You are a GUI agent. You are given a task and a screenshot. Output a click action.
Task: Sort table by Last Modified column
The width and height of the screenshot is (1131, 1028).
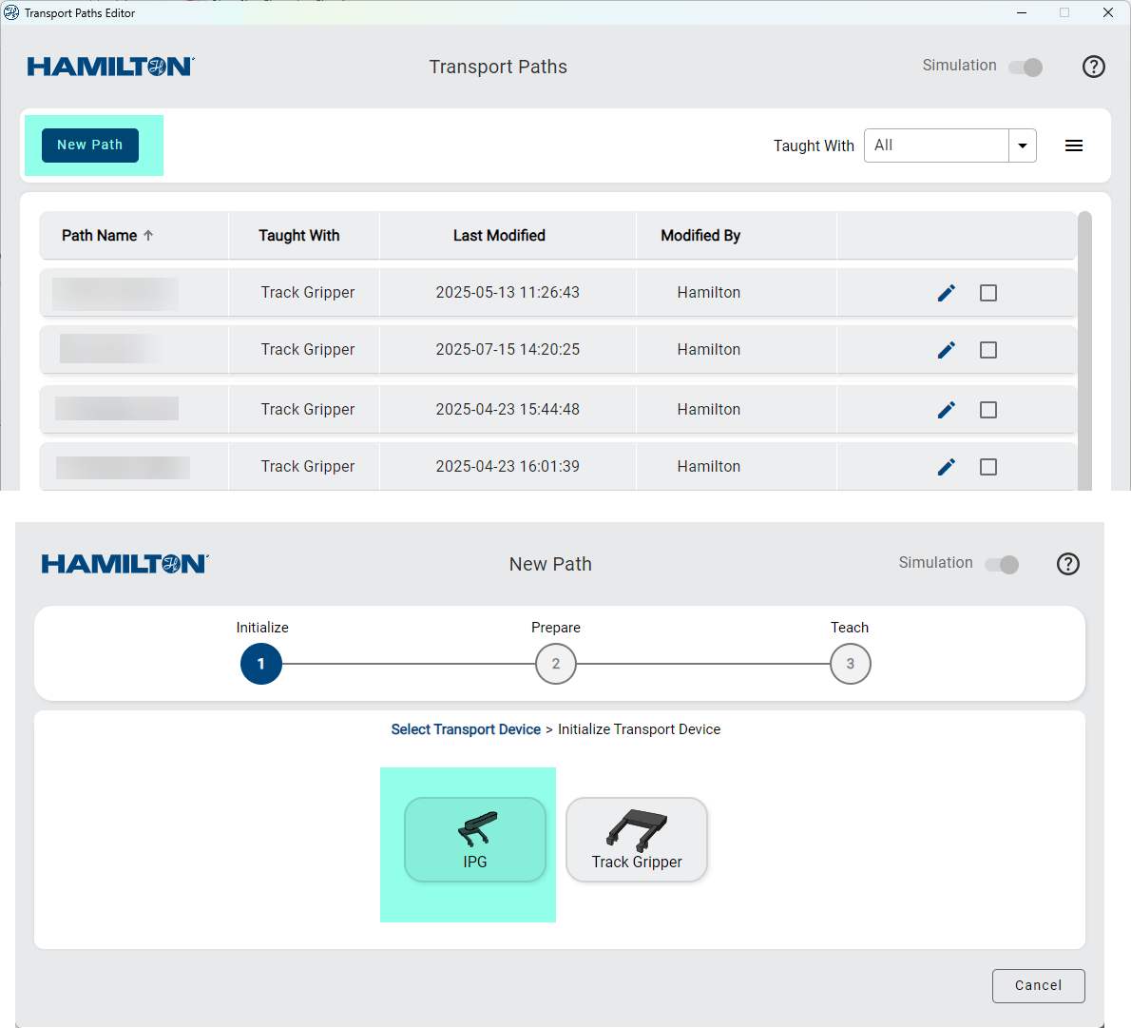[499, 236]
